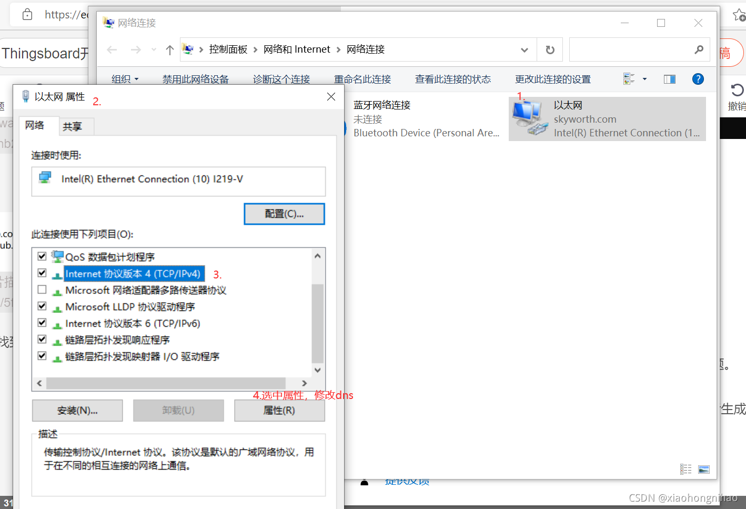The width and height of the screenshot is (746, 509).
Task: Switch to details view icon at bottom
Action: pyautogui.click(x=685, y=469)
